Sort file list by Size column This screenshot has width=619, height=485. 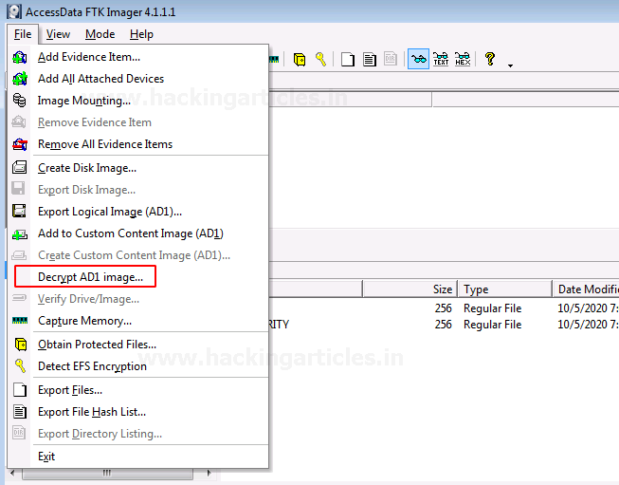point(410,289)
